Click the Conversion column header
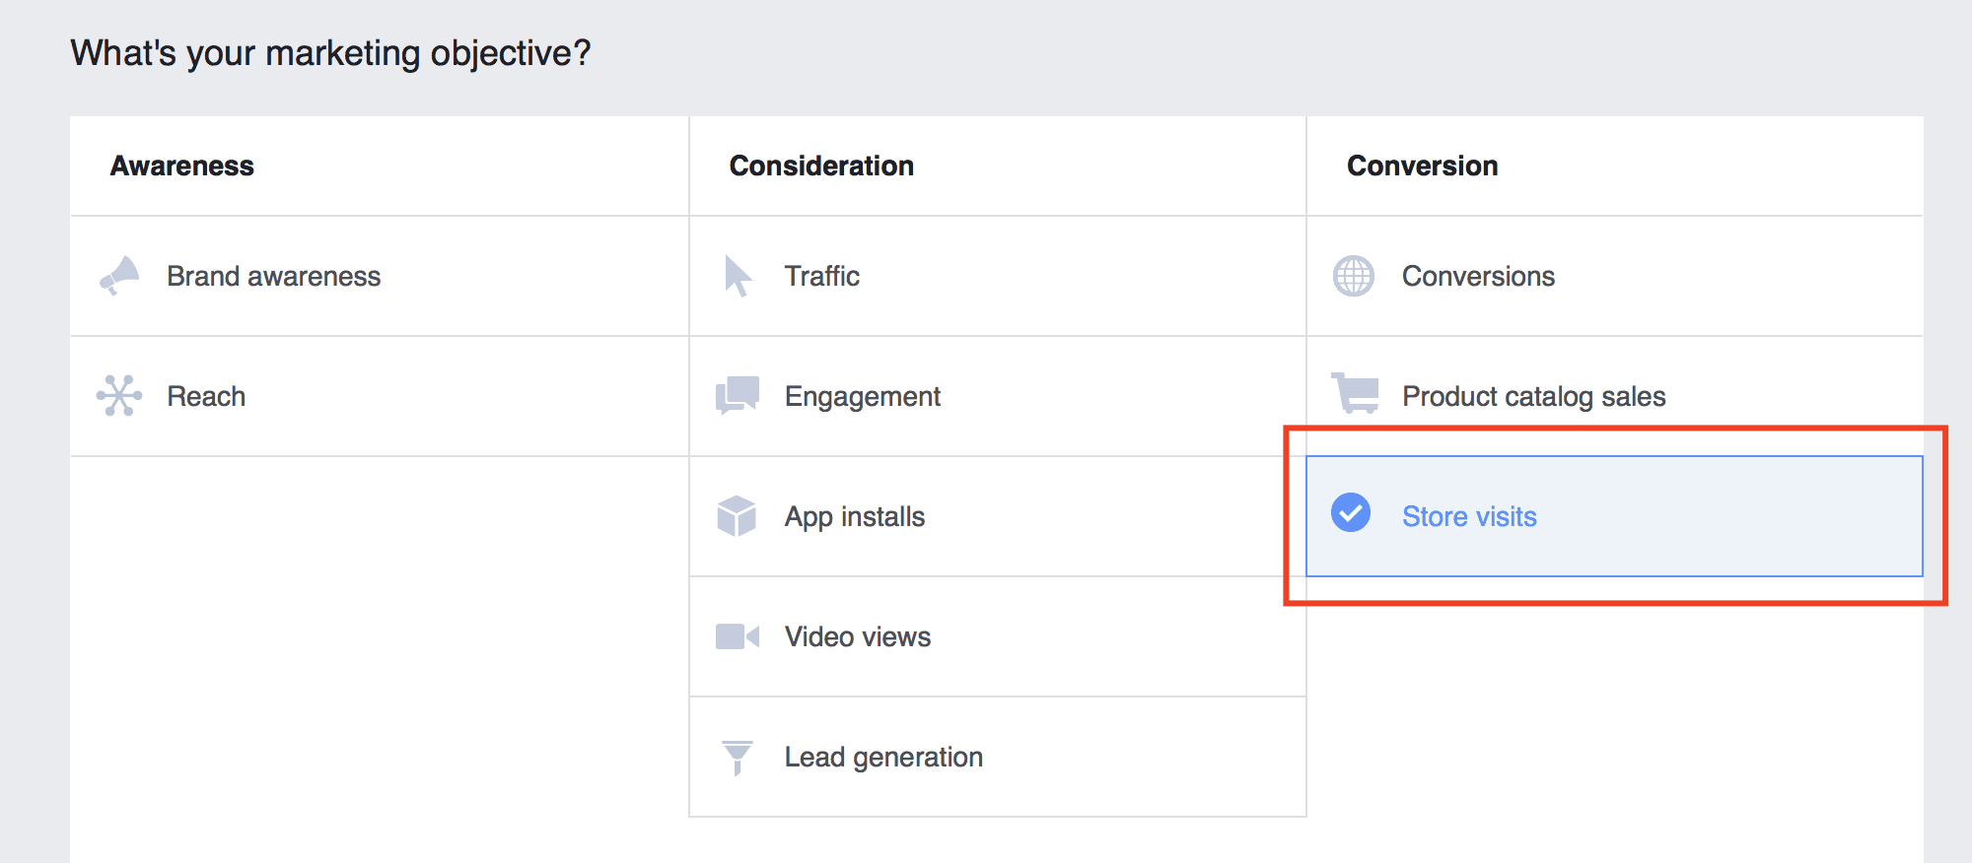This screenshot has width=1972, height=863. 1422,166
